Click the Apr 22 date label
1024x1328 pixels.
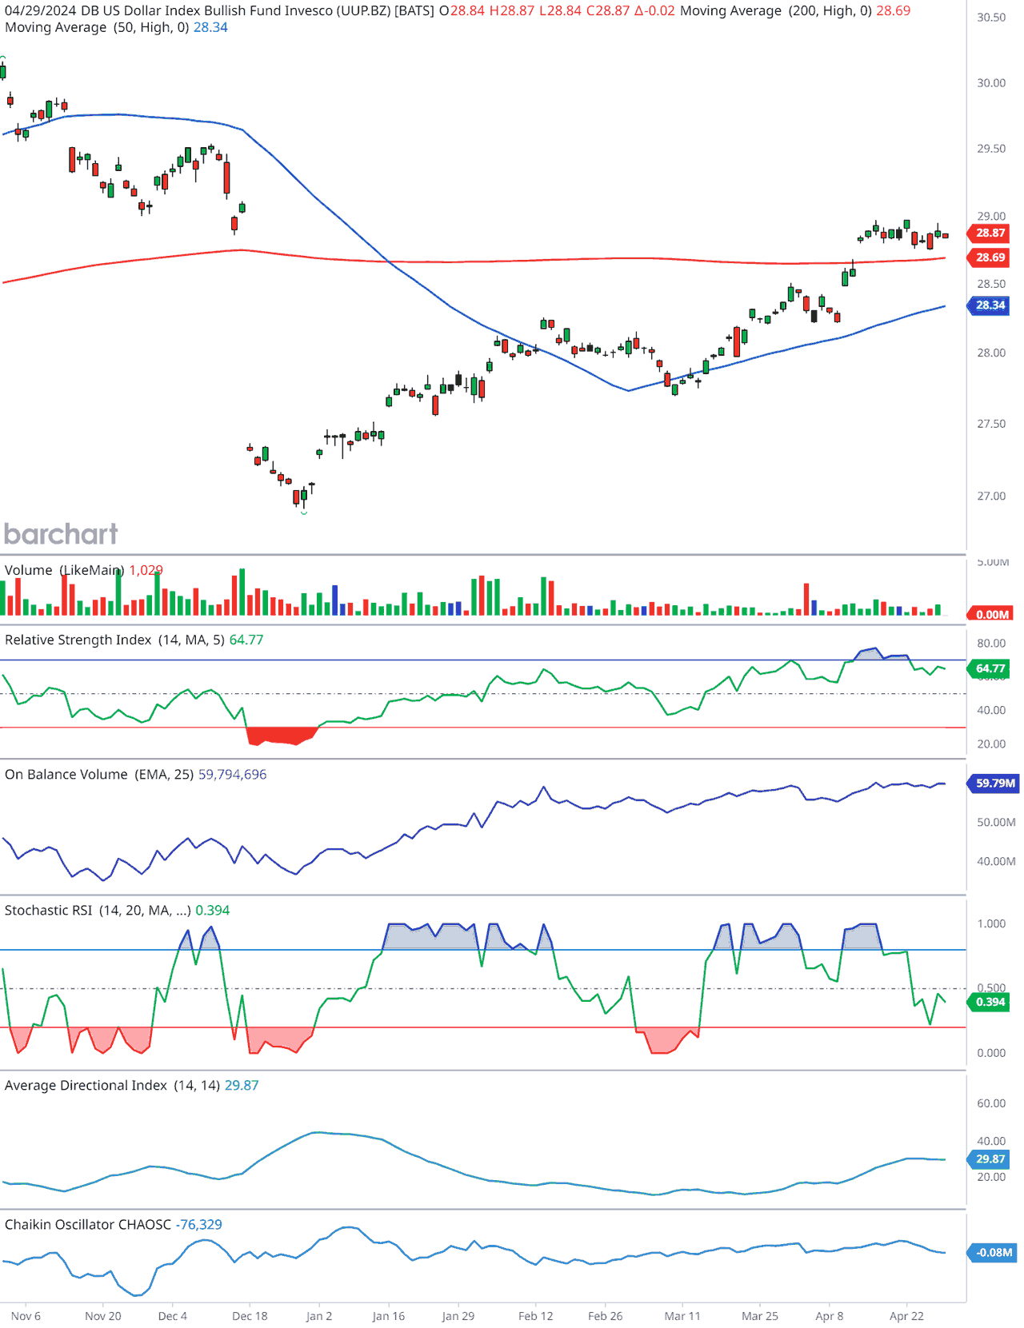pyautogui.click(x=906, y=1316)
